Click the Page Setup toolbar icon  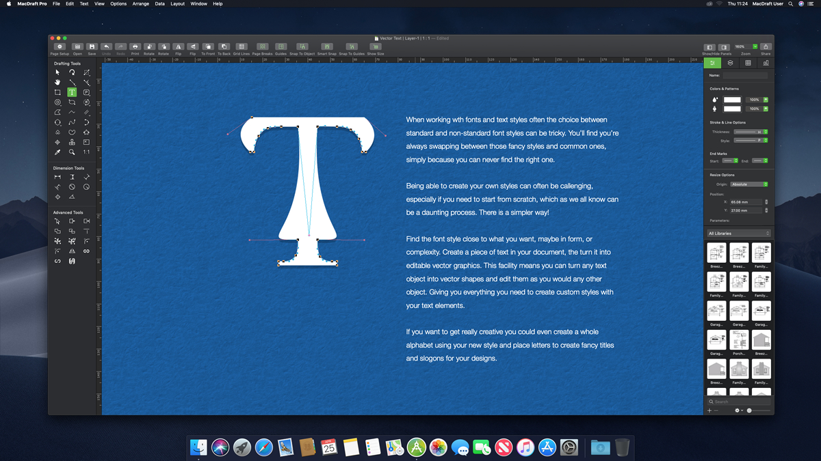pyautogui.click(x=60, y=47)
